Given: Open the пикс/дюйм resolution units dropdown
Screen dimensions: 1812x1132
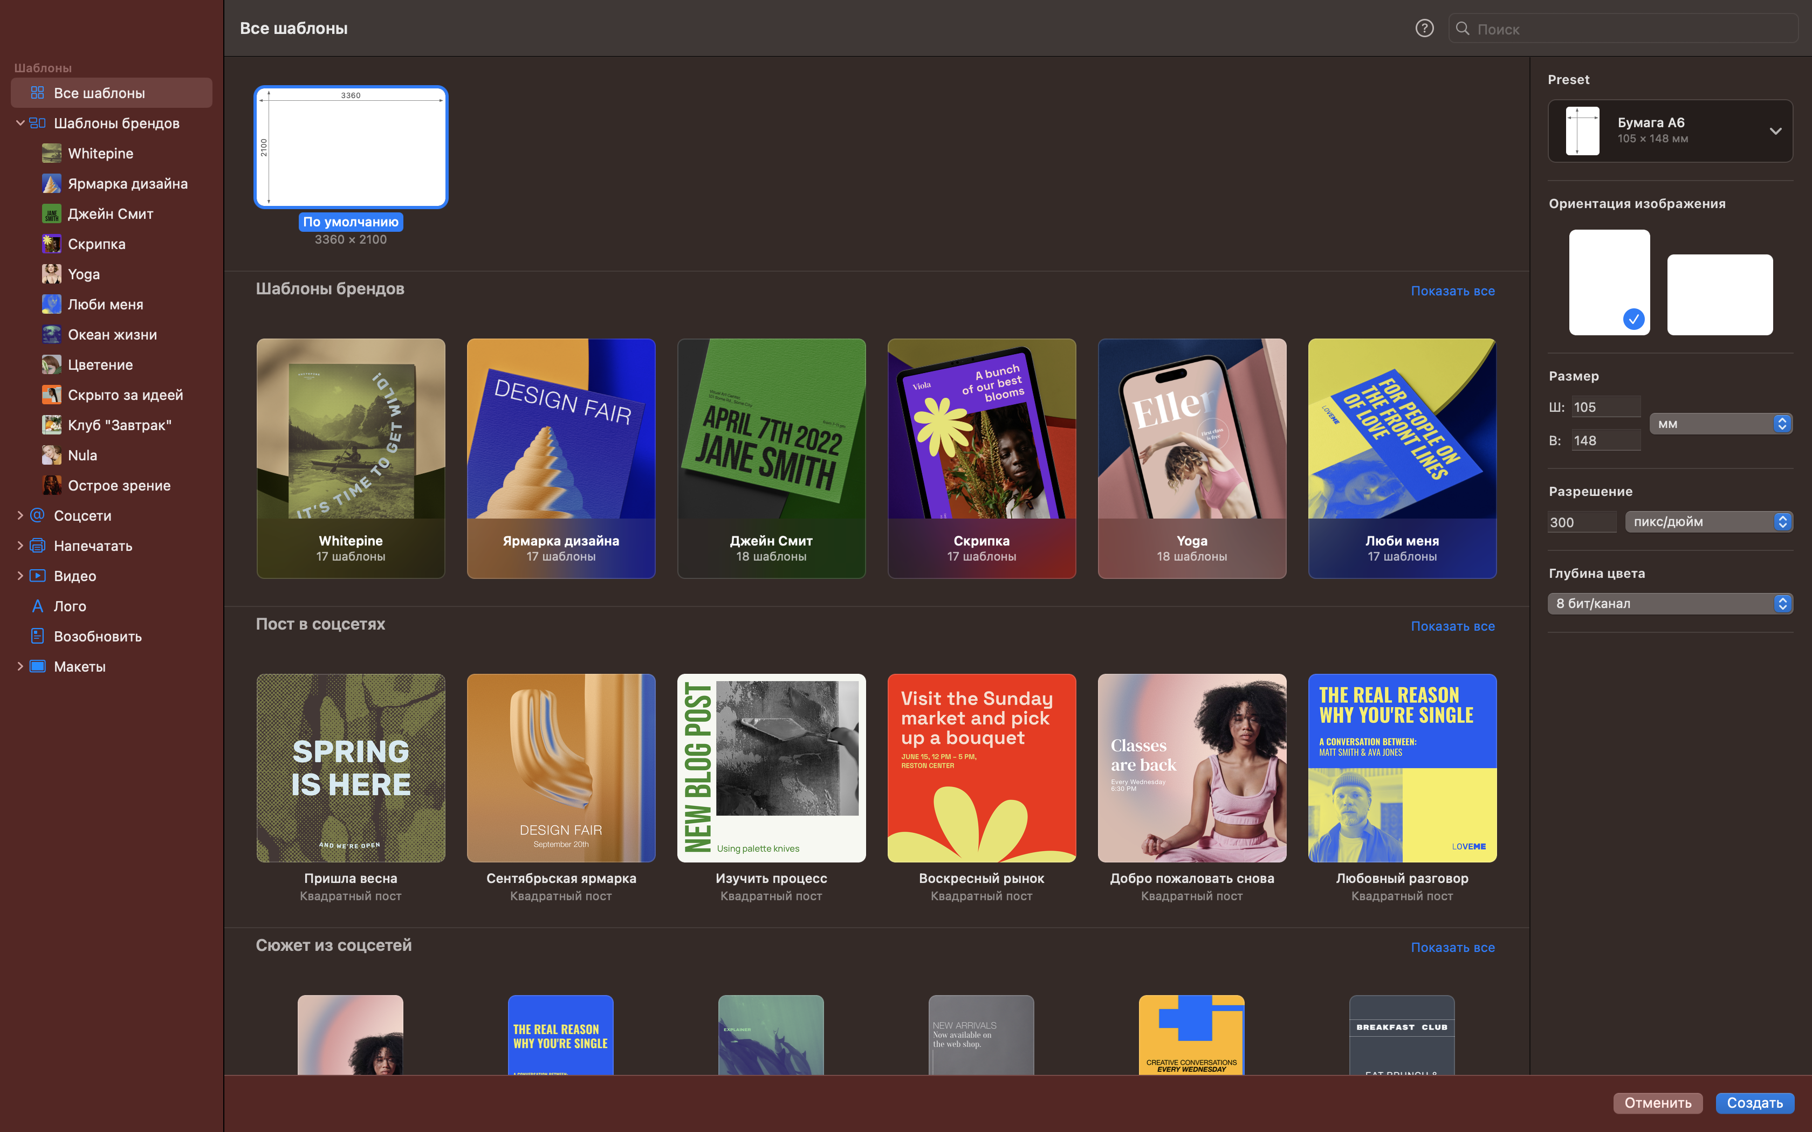Looking at the screenshot, I should [1708, 522].
